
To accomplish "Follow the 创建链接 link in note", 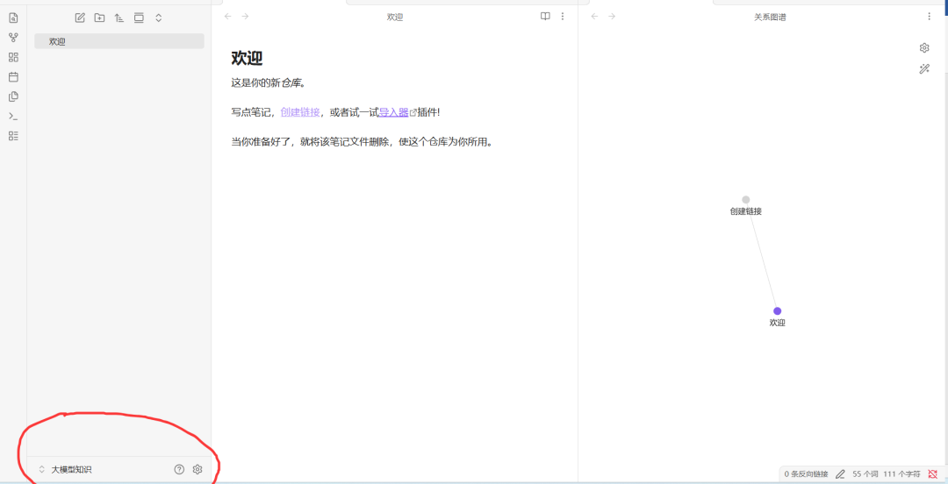I will click(x=300, y=111).
